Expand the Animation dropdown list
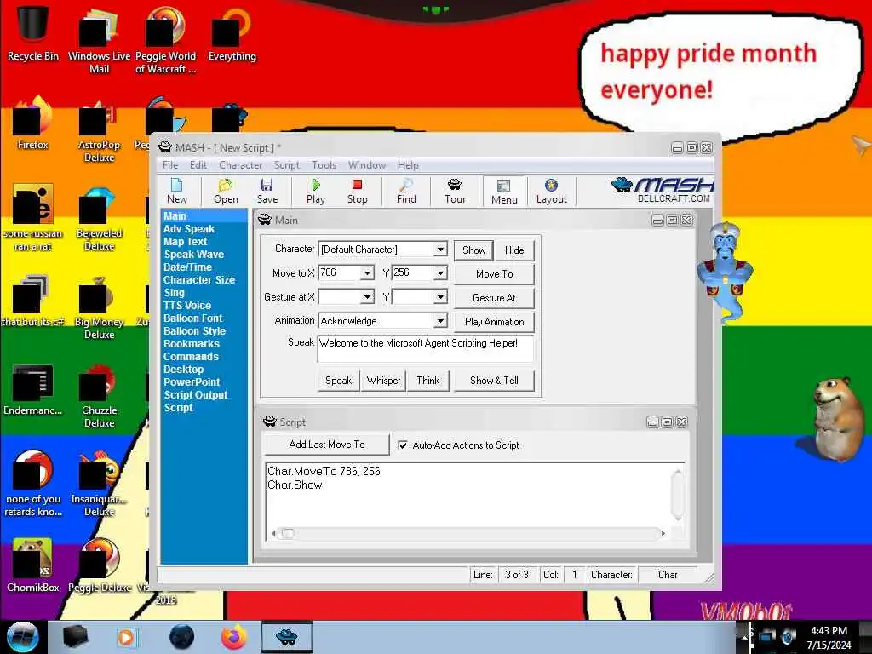 (440, 321)
